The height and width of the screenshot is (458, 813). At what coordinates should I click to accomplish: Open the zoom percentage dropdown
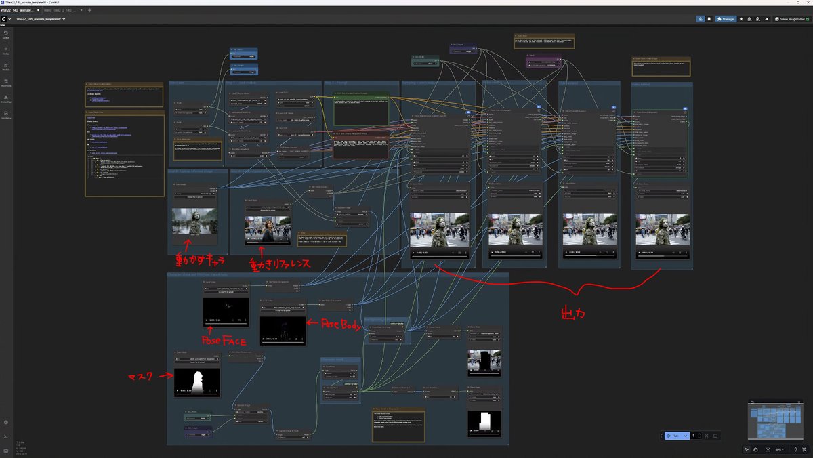[x=780, y=449]
